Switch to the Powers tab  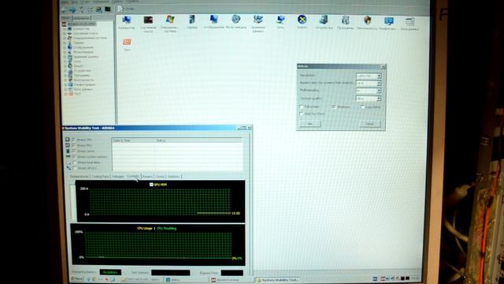point(147,177)
